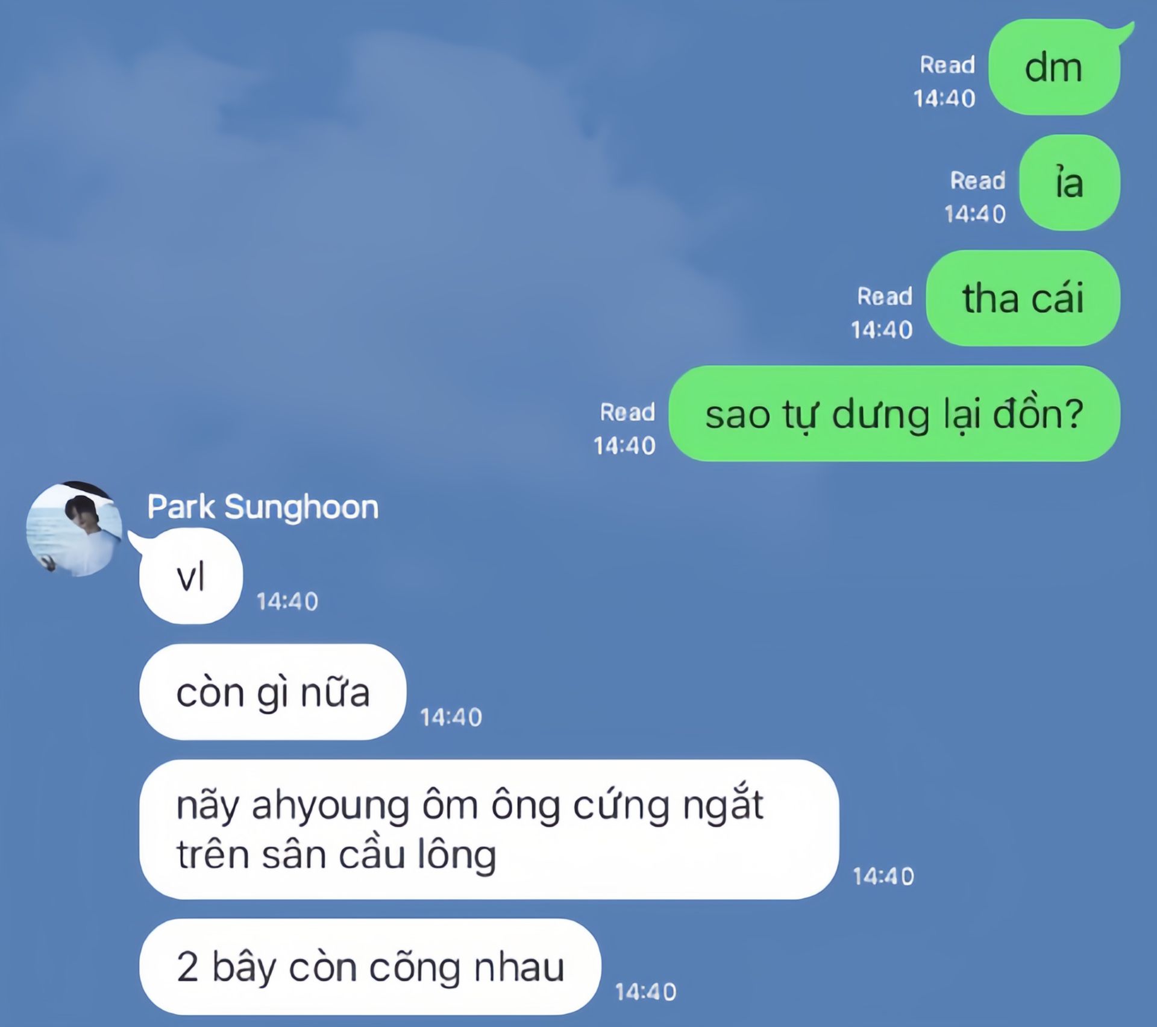
Task: Tap the 'sao tự dưng lại đồn?' message
Action: pos(895,413)
